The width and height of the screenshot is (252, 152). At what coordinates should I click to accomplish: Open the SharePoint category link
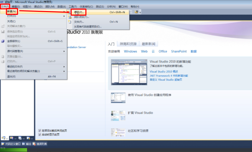point(179,52)
